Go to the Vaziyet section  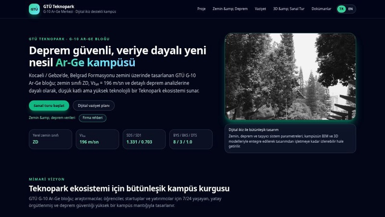260,9
